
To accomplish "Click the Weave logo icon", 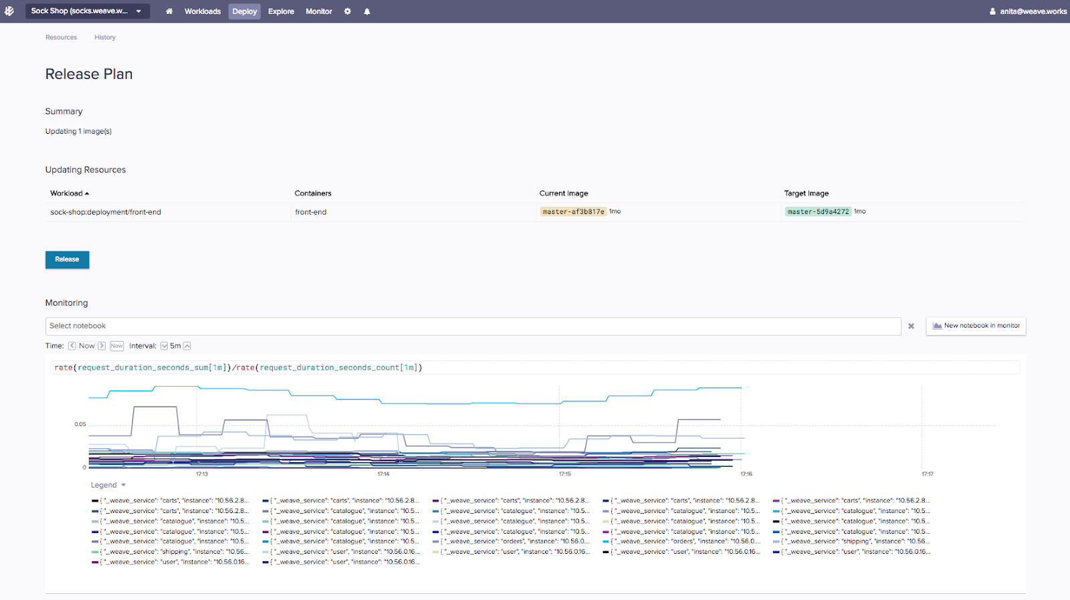I will click(9, 11).
